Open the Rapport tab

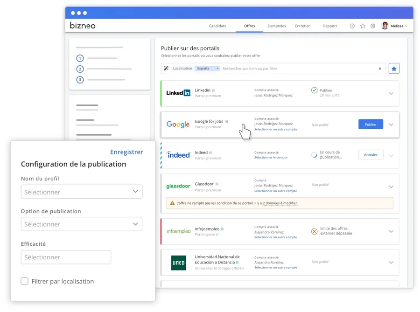[330, 26]
